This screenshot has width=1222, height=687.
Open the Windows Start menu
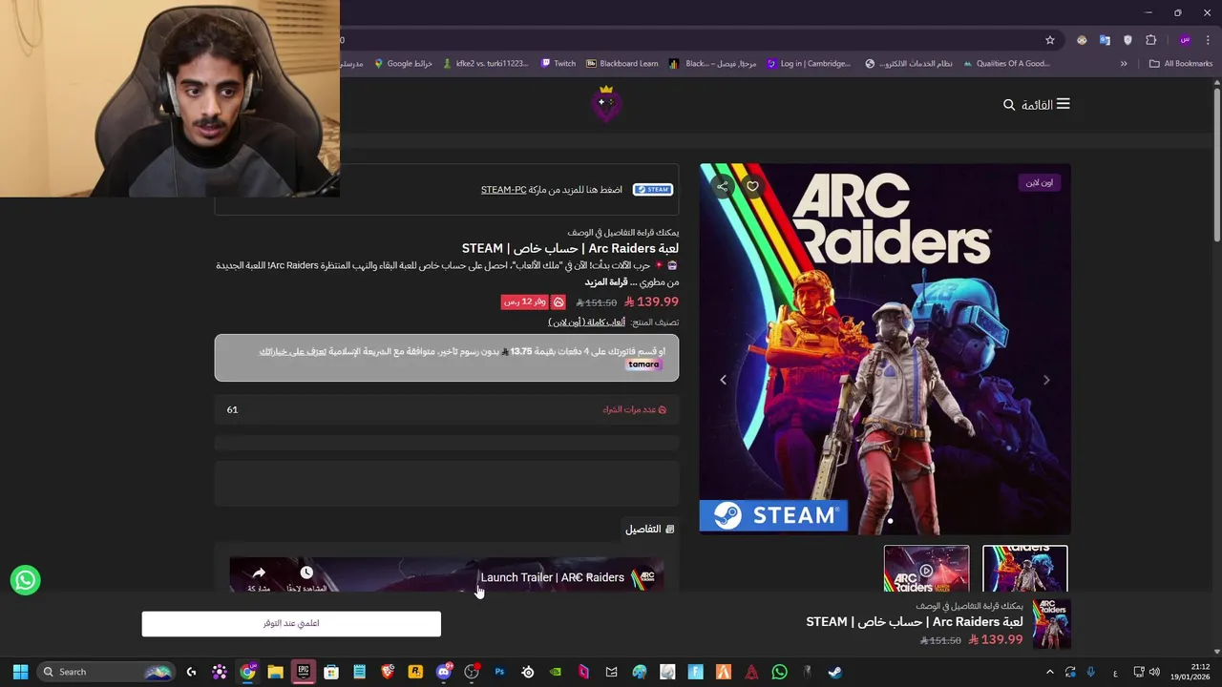click(20, 672)
